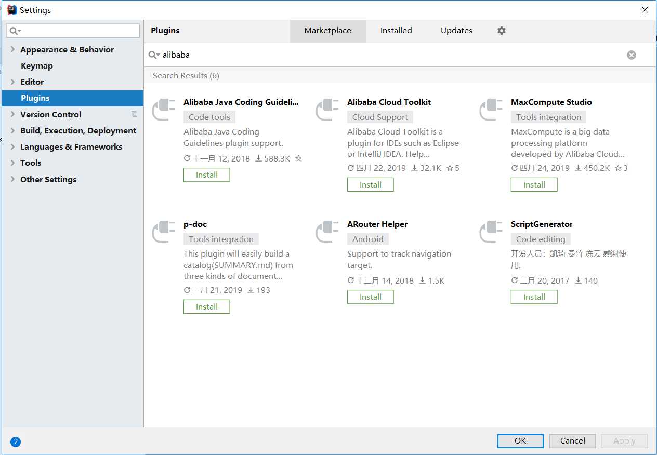Click the download count icon for p-doc
Viewport: 657px width, 455px height.
[251, 290]
